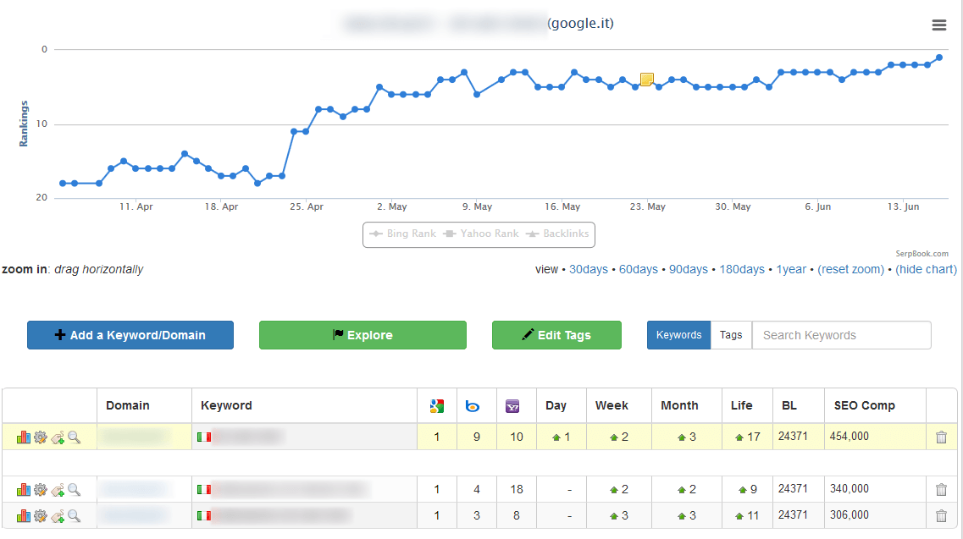Click SEO Comp value 306,000
This screenshot has width=963, height=539.
click(x=849, y=515)
